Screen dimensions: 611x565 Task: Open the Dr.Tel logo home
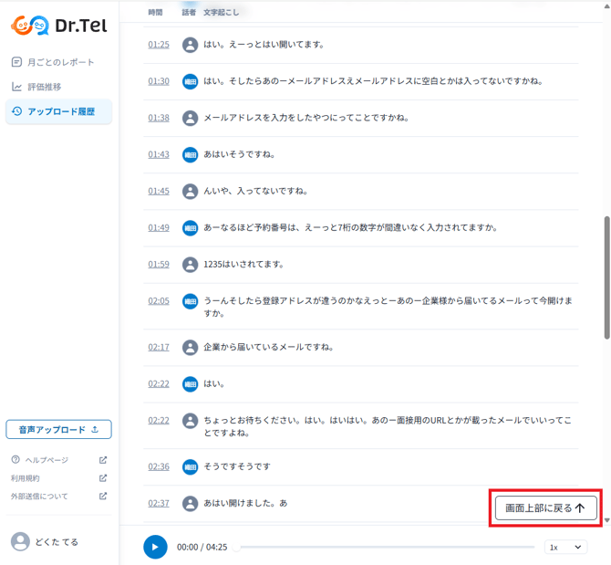click(59, 26)
